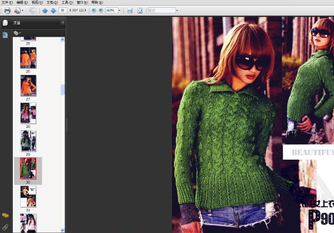Image resolution: width=334 pixels, height=233 pixels.
Task: Open the 工具 (Tools) menu
Action: click(x=67, y=2)
